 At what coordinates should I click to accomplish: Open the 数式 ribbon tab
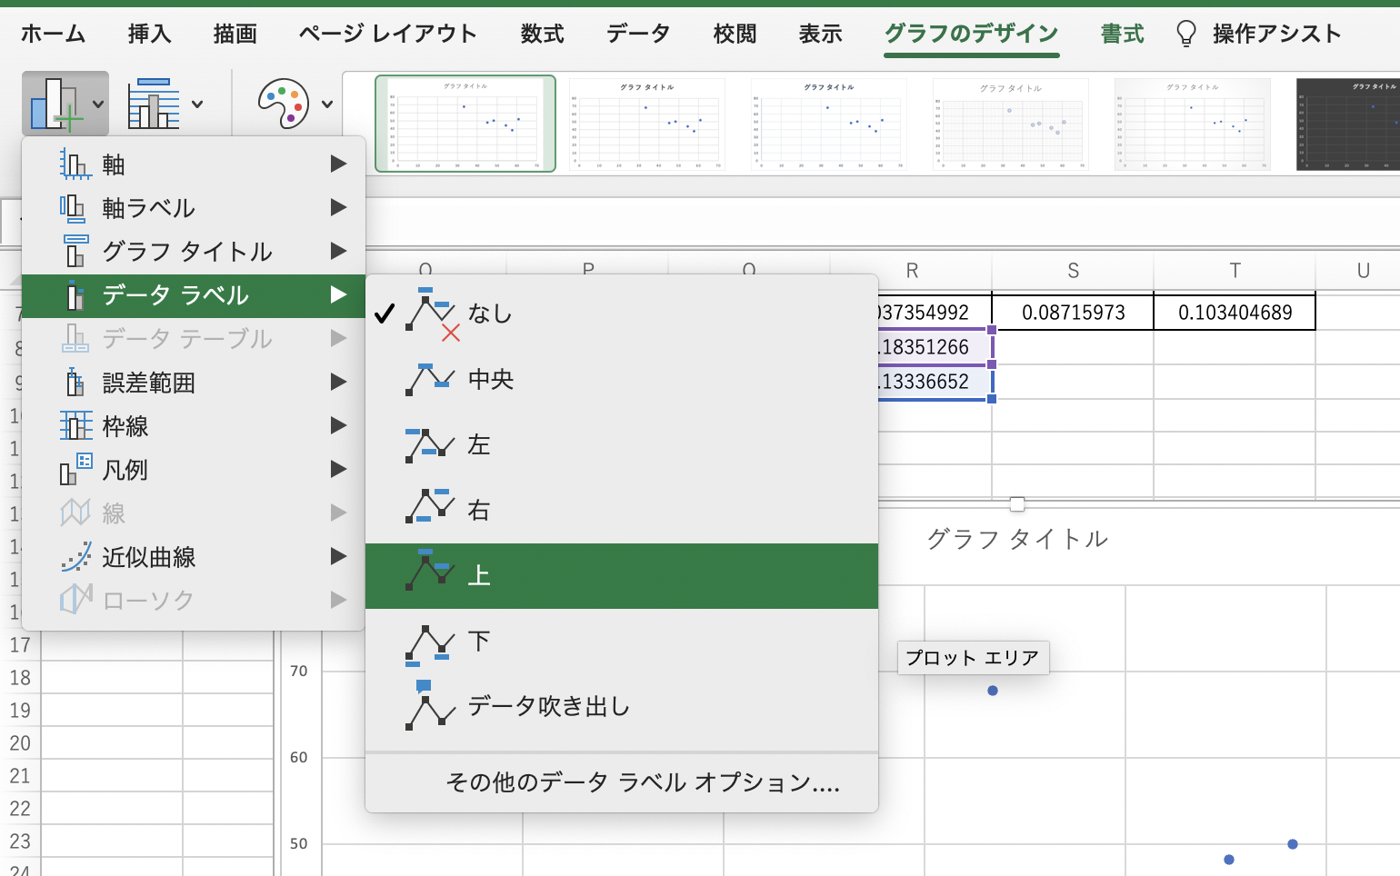(542, 34)
